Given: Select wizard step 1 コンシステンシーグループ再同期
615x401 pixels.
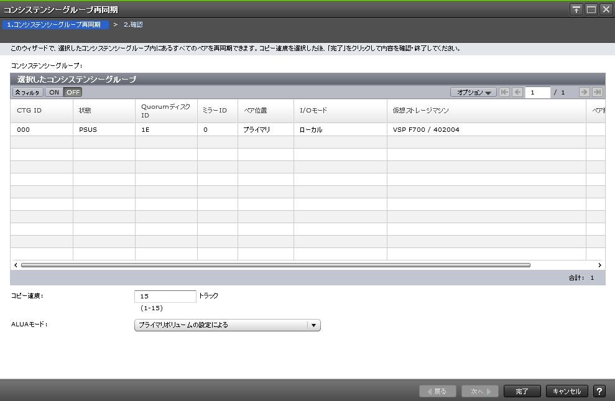Looking at the screenshot, I should tap(53, 25).
